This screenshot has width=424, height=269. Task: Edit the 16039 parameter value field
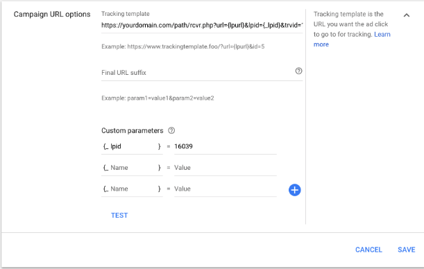[x=226, y=146]
